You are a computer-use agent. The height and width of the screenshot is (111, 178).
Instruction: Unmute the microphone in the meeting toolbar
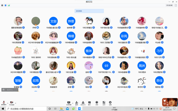click(x=4, y=103)
